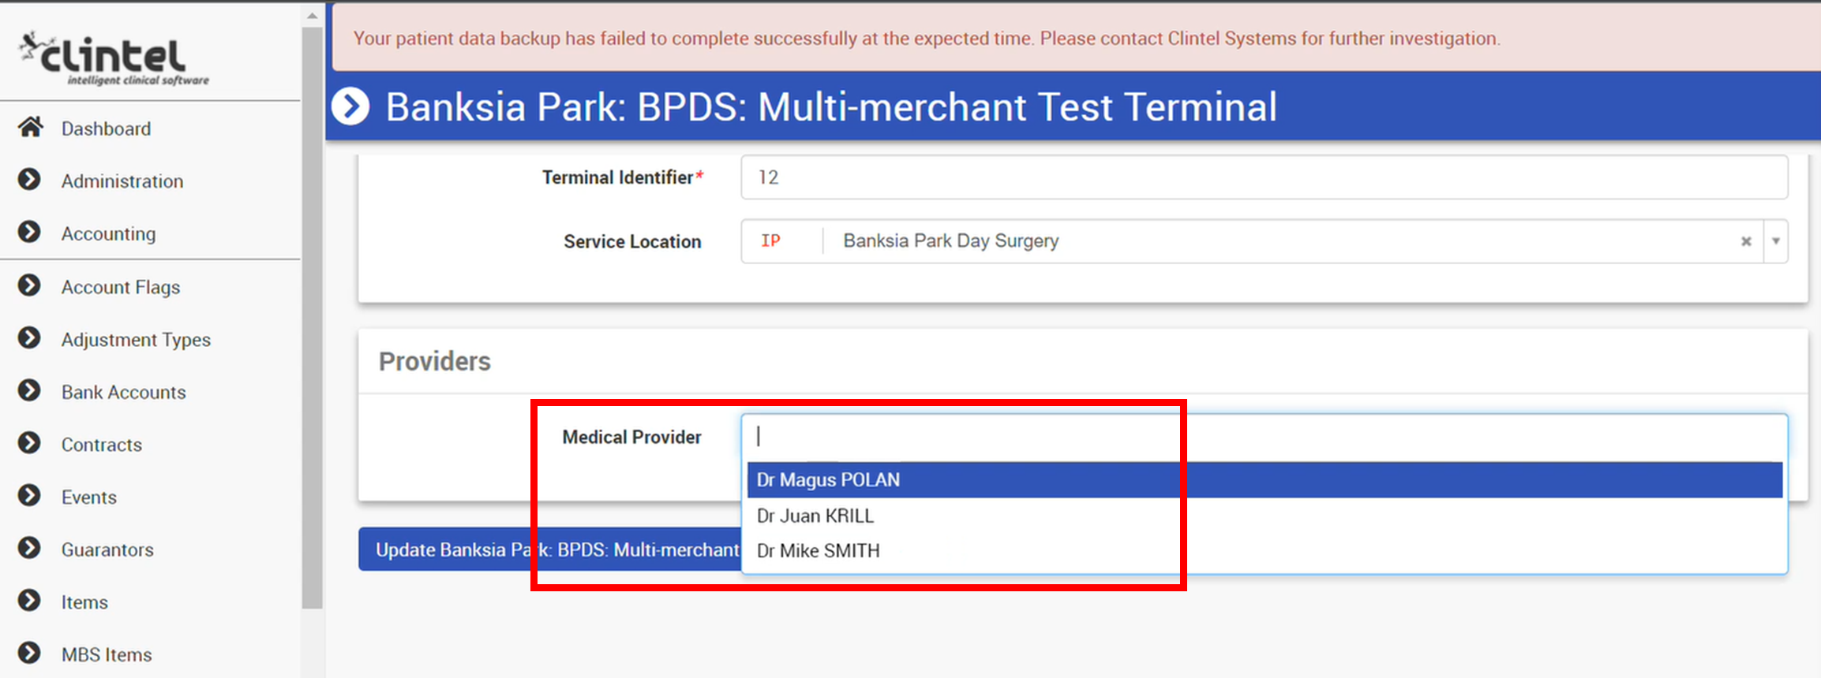This screenshot has width=1821, height=678.
Task: Clear Service Location using the x icon
Action: coord(1746,241)
